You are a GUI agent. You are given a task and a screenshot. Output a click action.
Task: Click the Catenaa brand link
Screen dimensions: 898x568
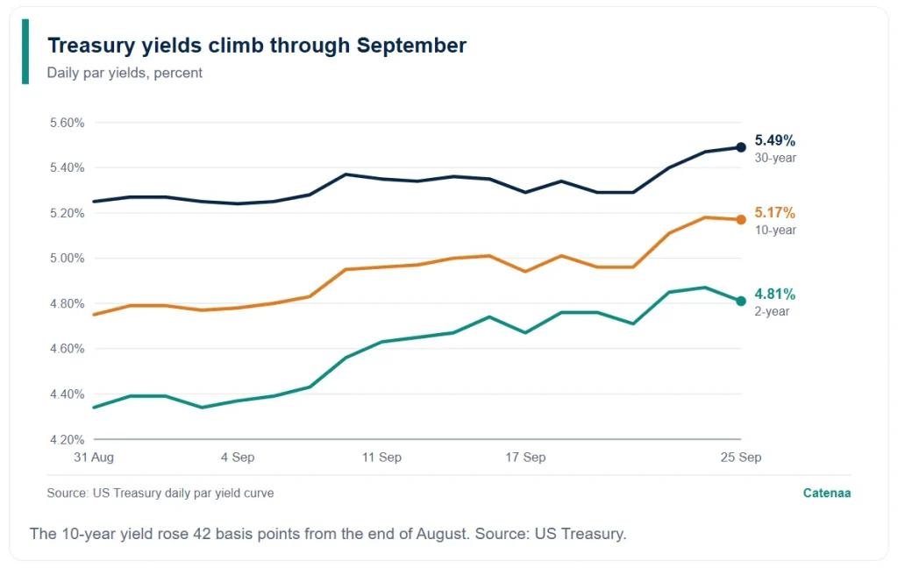pyautogui.click(x=826, y=493)
